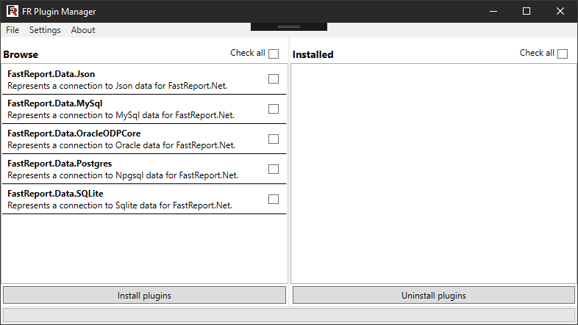Screen dimensions: 578x325
Task: Click the Npgsql data connection description text
Action: click(123, 175)
